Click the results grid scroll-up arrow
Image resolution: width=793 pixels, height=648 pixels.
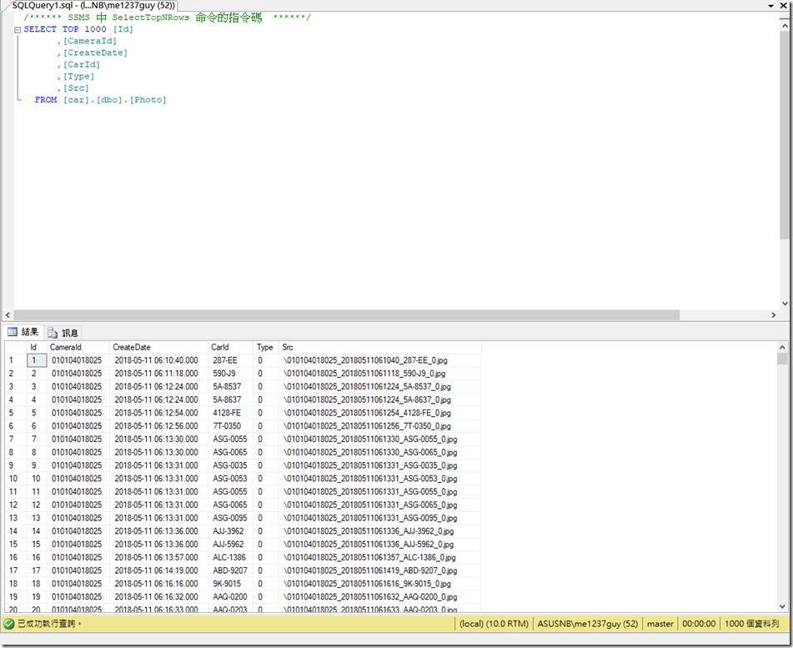click(781, 346)
